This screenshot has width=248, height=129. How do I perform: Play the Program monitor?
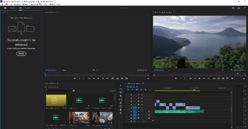199,79
